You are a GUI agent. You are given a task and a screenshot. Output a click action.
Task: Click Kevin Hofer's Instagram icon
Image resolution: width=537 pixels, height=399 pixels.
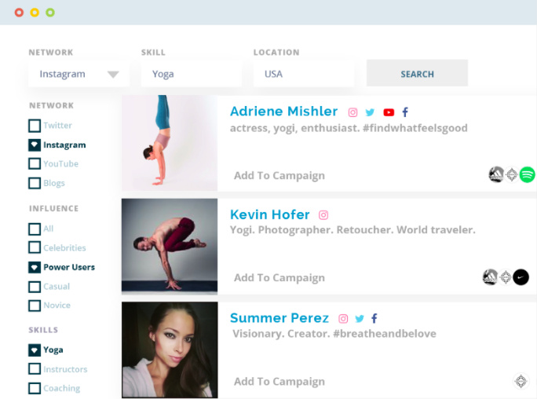point(323,215)
